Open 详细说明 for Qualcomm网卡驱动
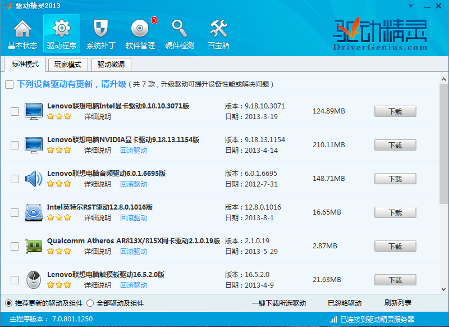449x327 pixels. pyautogui.click(x=97, y=252)
